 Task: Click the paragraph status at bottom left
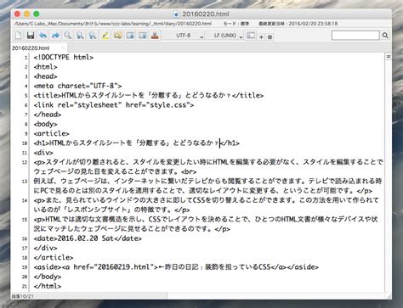click(22, 296)
